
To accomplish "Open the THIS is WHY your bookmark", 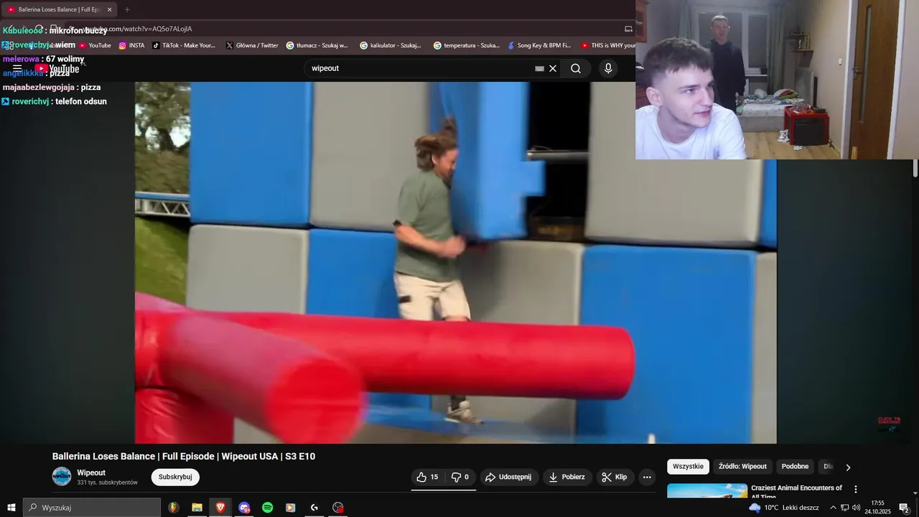I will pyautogui.click(x=608, y=45).
